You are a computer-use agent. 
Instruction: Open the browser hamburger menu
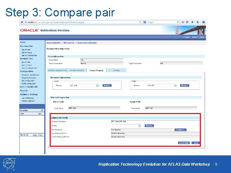click(x=204, y=22)
